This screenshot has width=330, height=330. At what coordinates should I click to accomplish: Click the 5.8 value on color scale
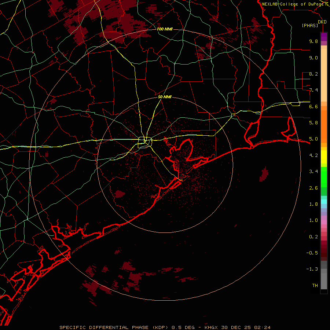point(313,123)
